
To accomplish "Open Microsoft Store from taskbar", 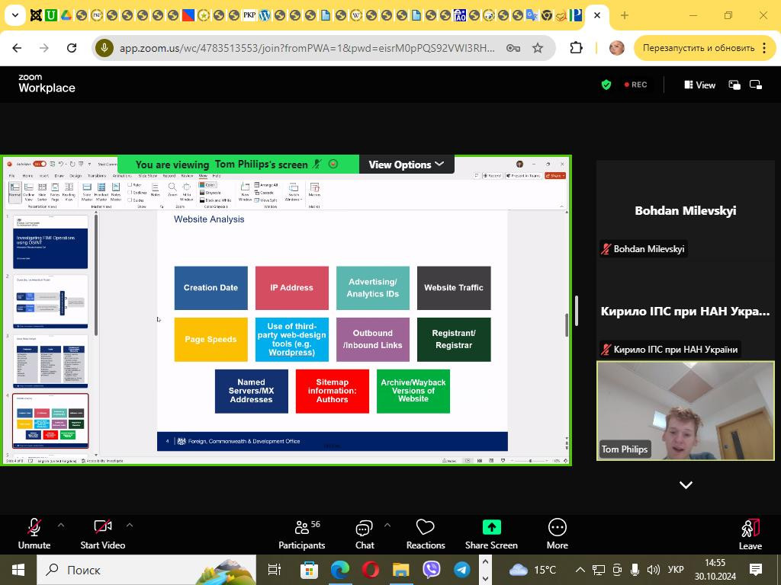I will 309,570.
